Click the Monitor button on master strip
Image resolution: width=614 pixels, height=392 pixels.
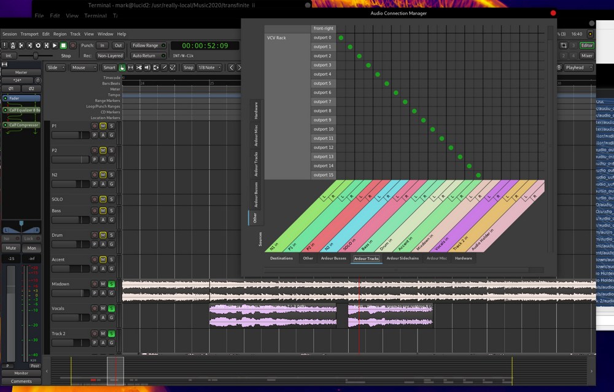pyautogui.click(x=21, y=373)
